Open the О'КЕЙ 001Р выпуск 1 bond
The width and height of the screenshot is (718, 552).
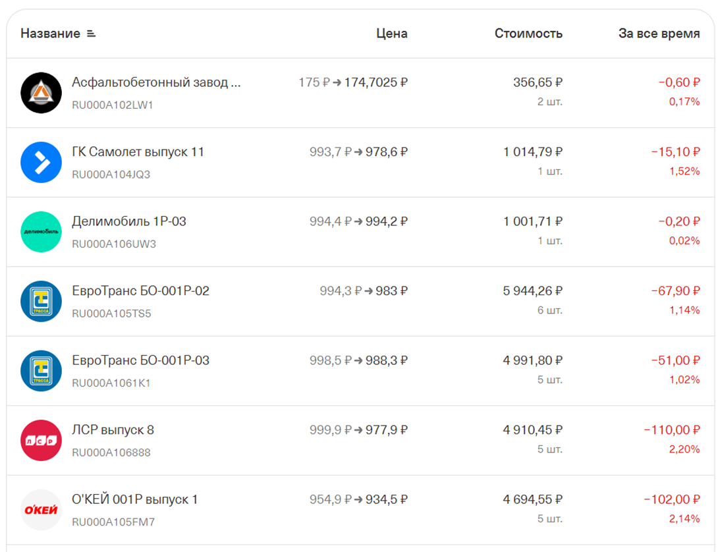coord(134,500)
